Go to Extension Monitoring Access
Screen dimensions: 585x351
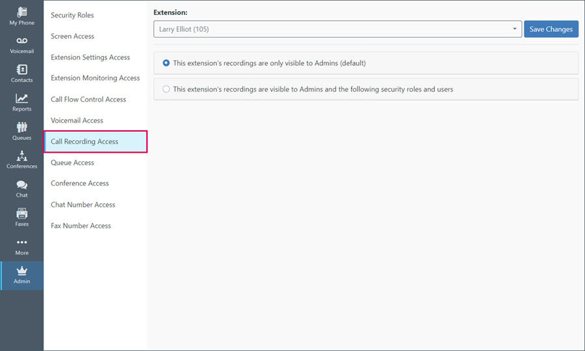coord(95,78)
